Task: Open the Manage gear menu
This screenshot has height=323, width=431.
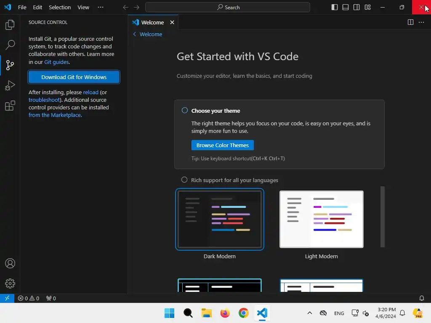Action: tap(10, 283)
